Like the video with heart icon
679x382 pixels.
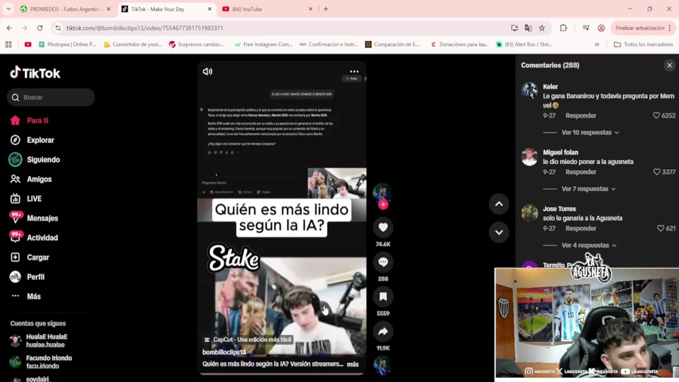coord(383,227)
